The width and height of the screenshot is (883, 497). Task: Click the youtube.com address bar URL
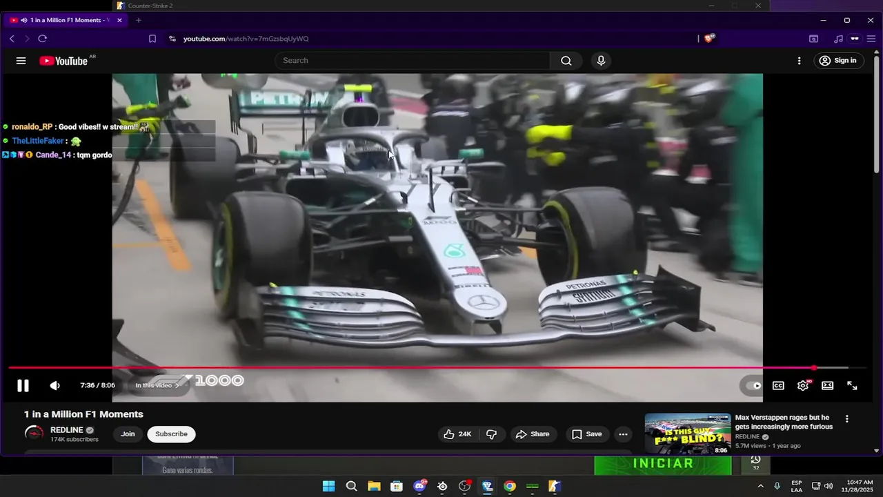(x=246, y=39)
